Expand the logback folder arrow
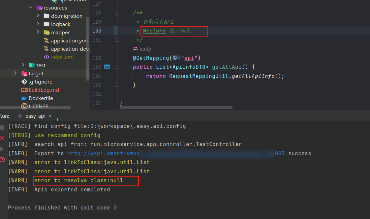This screenshot has width=370, height=219. [x=38, y=24]
